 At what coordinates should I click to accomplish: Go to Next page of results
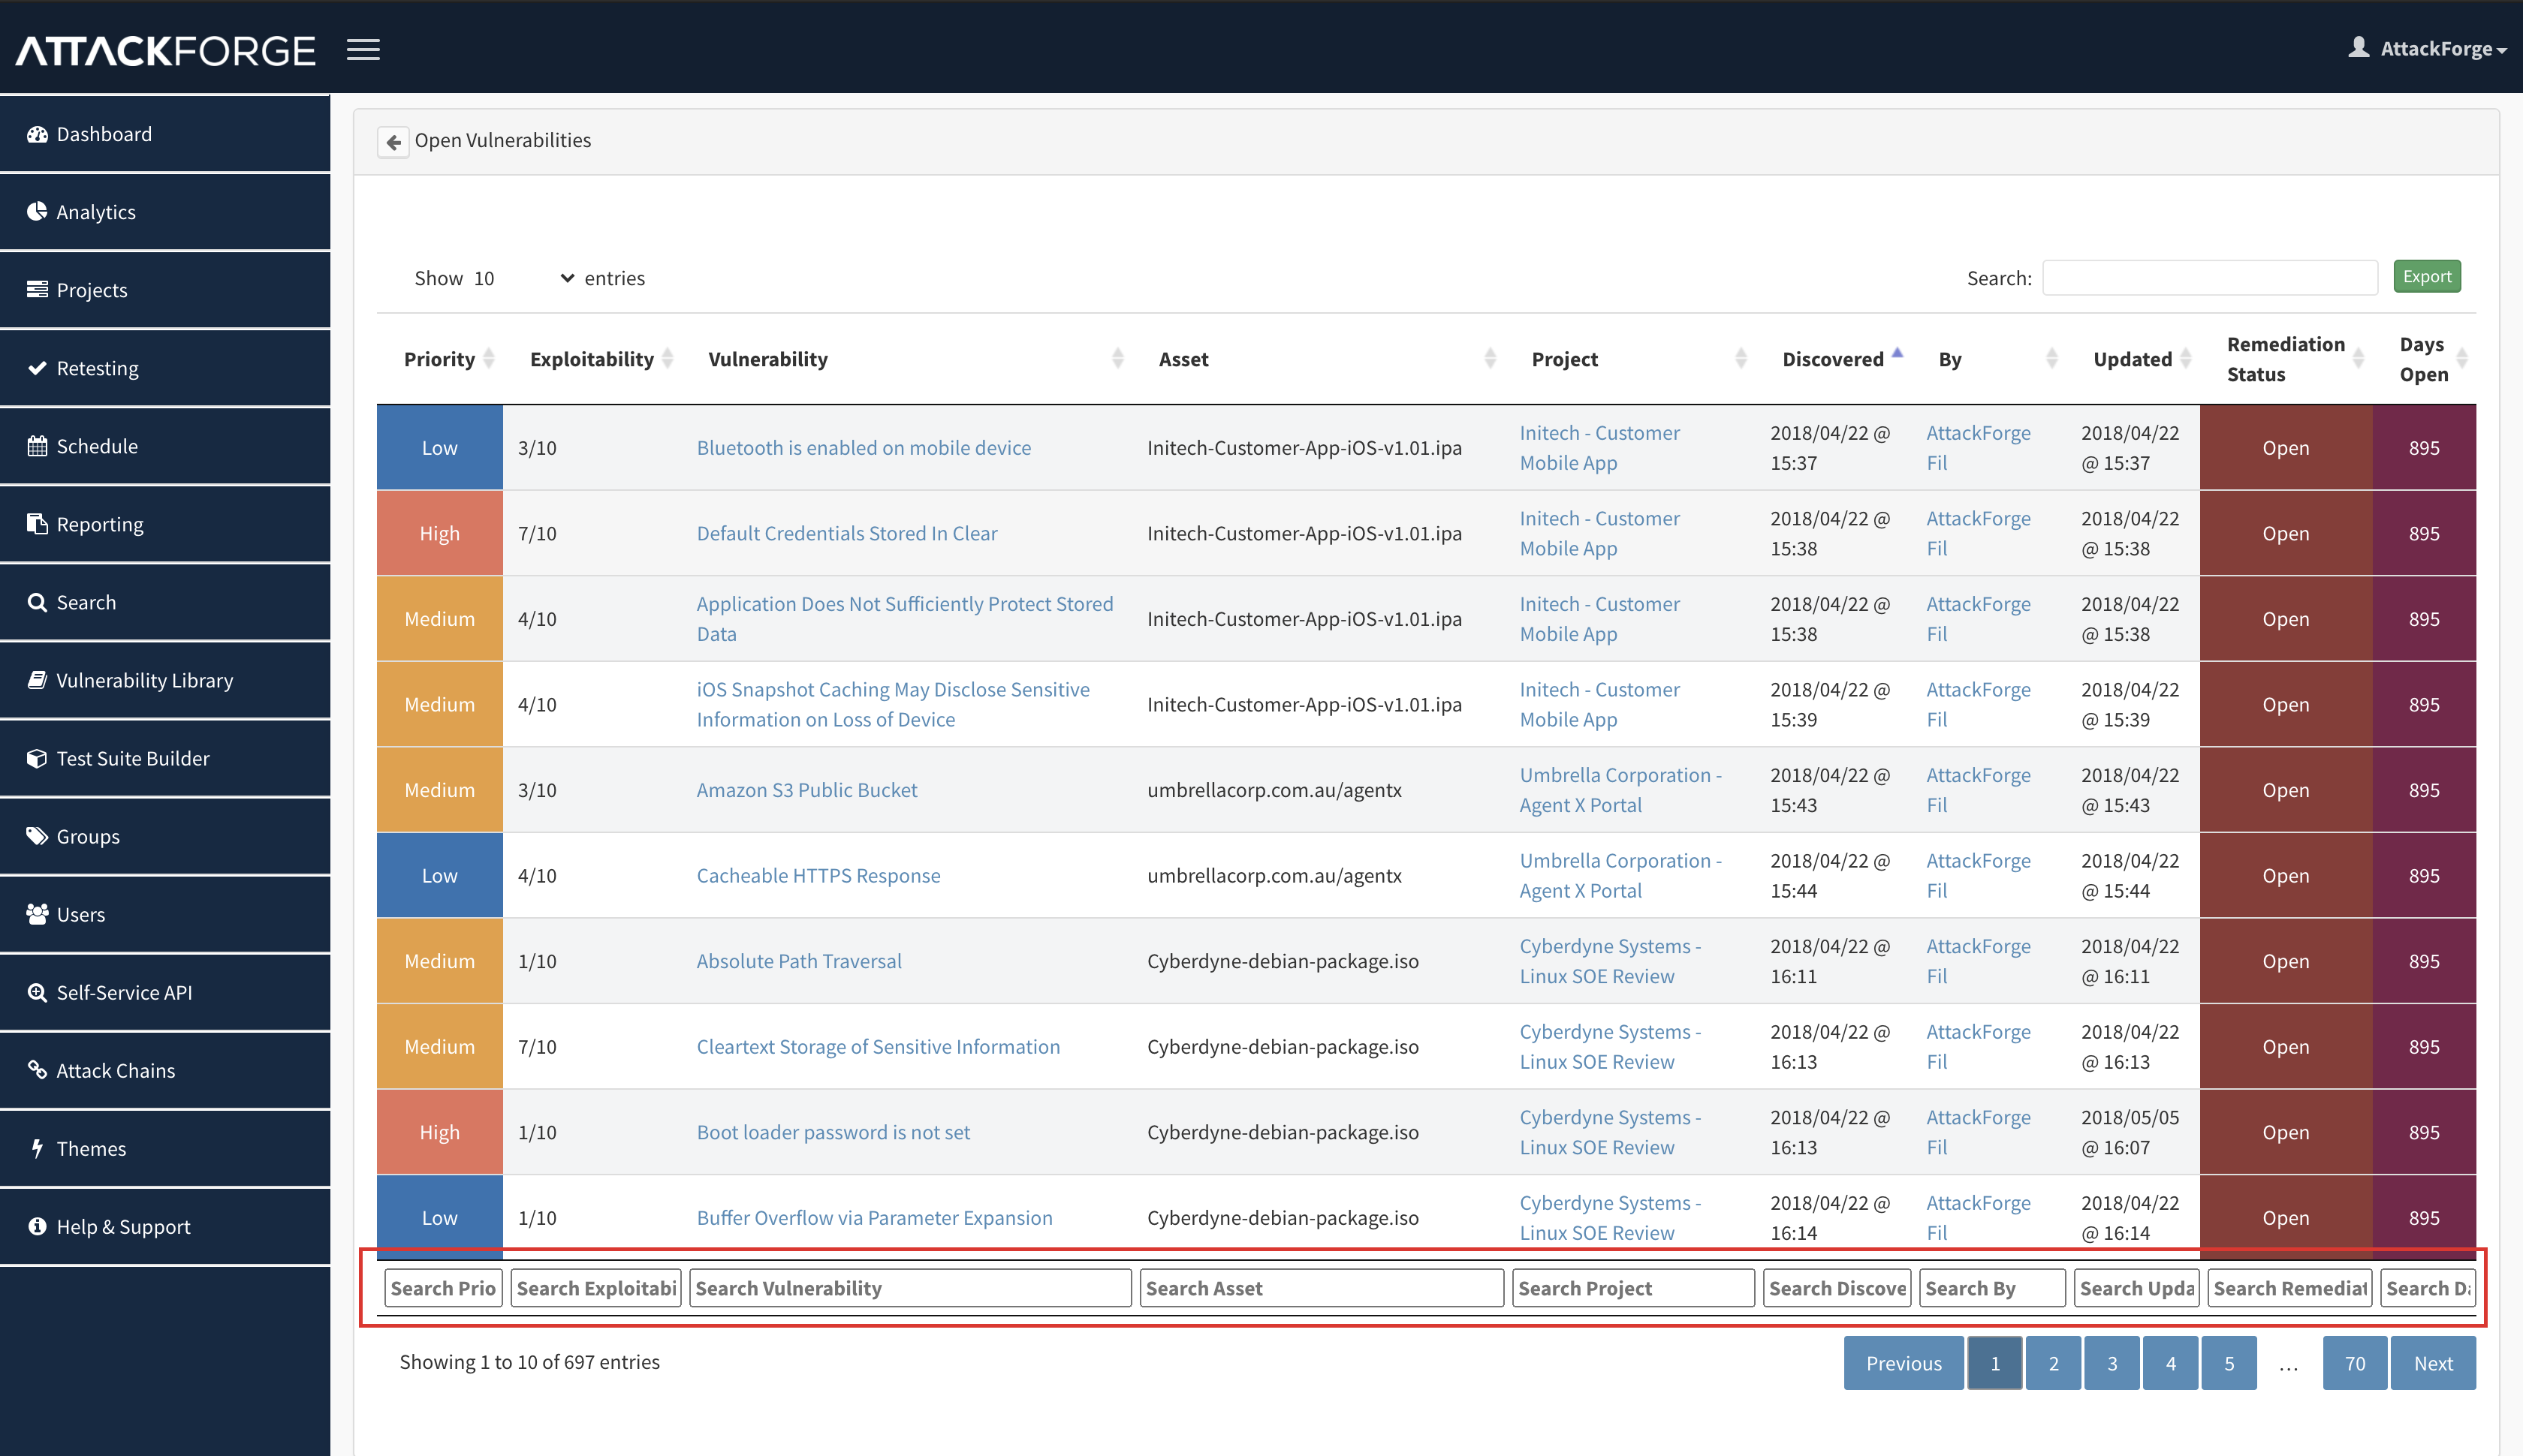(2433, 1363)
